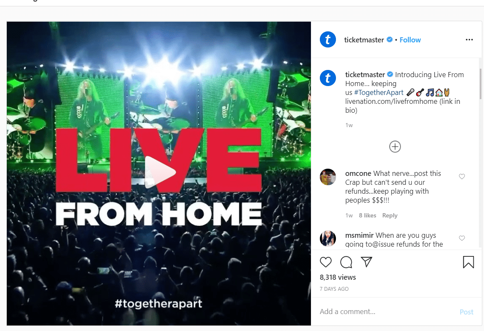View the 8 likes on omcone's comment
Viewport: 484px width, 331px height.
pos(367,215)
